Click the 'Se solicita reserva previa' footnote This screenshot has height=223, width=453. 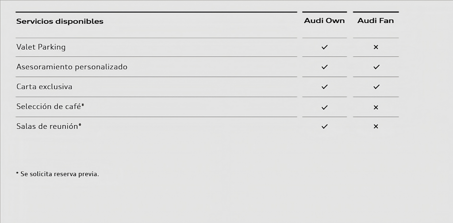[58, 174]
